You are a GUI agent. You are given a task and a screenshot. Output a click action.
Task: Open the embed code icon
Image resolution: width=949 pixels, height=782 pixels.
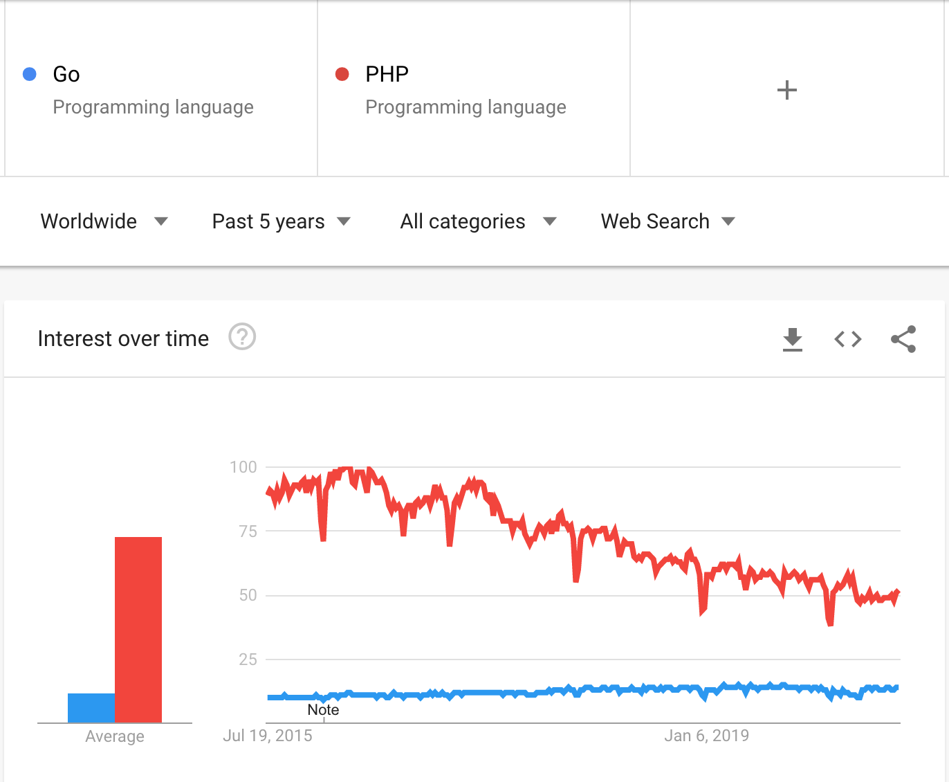(847, 339)
